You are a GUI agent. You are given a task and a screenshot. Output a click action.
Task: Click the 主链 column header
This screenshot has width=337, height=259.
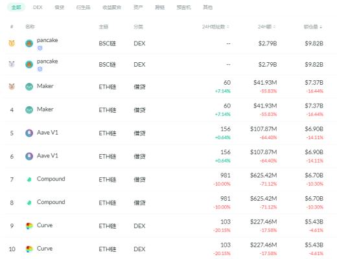coord(104,27)
